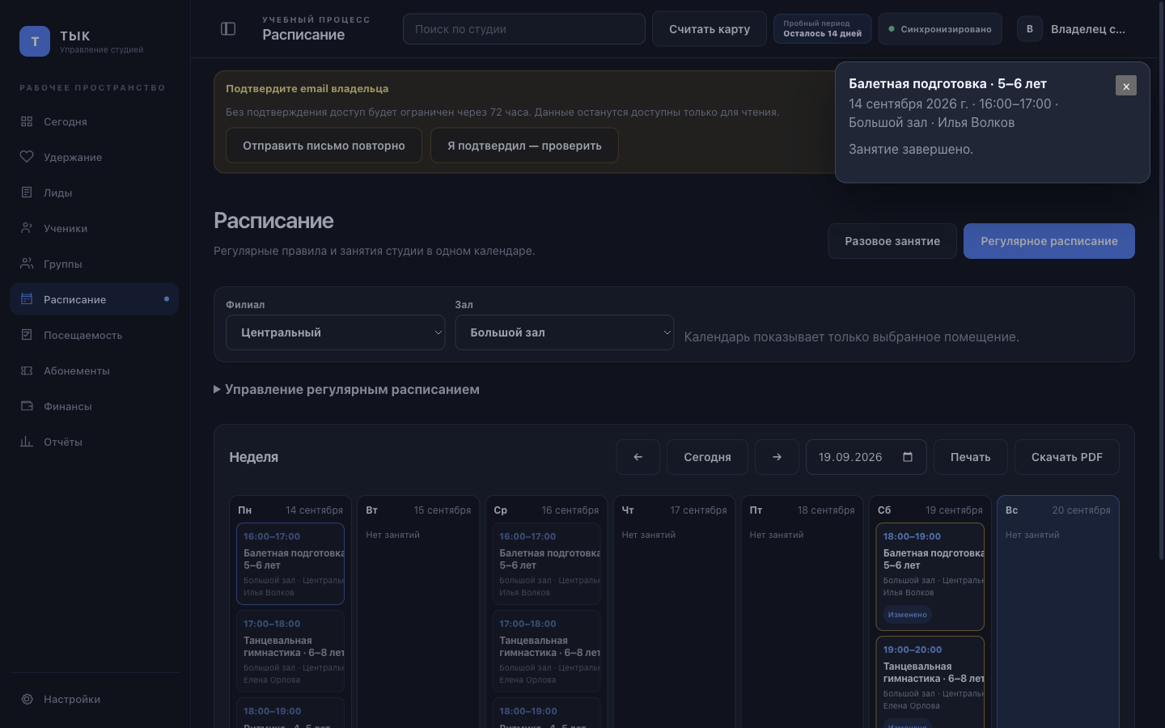This screenshot has height=728, width=1165.
Task: Click the Скачать PDF button
Action: tap(1066, 457)
